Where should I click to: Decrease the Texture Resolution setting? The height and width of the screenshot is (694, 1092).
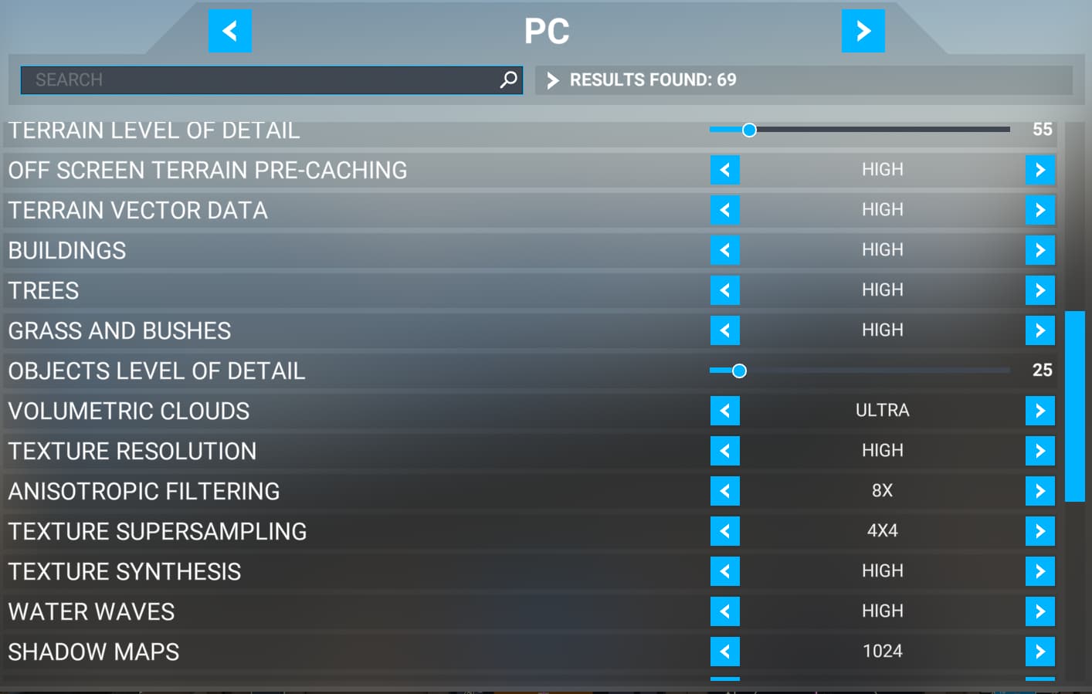(x=724, y=451)
